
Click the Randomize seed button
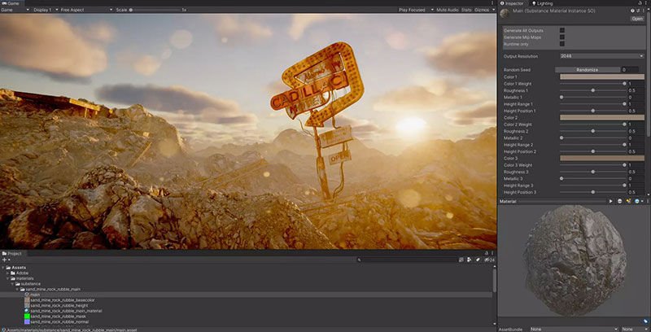[588, 70]
